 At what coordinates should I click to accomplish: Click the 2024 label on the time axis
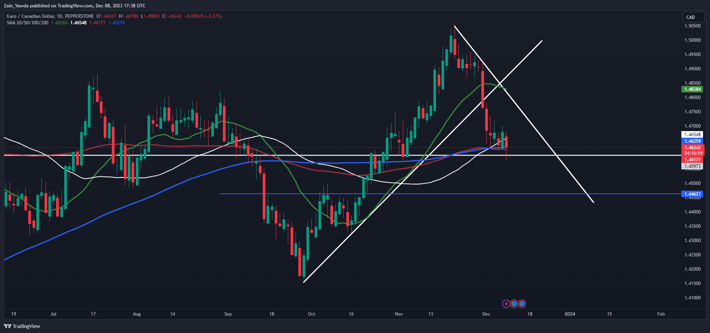tap(570, 314)
